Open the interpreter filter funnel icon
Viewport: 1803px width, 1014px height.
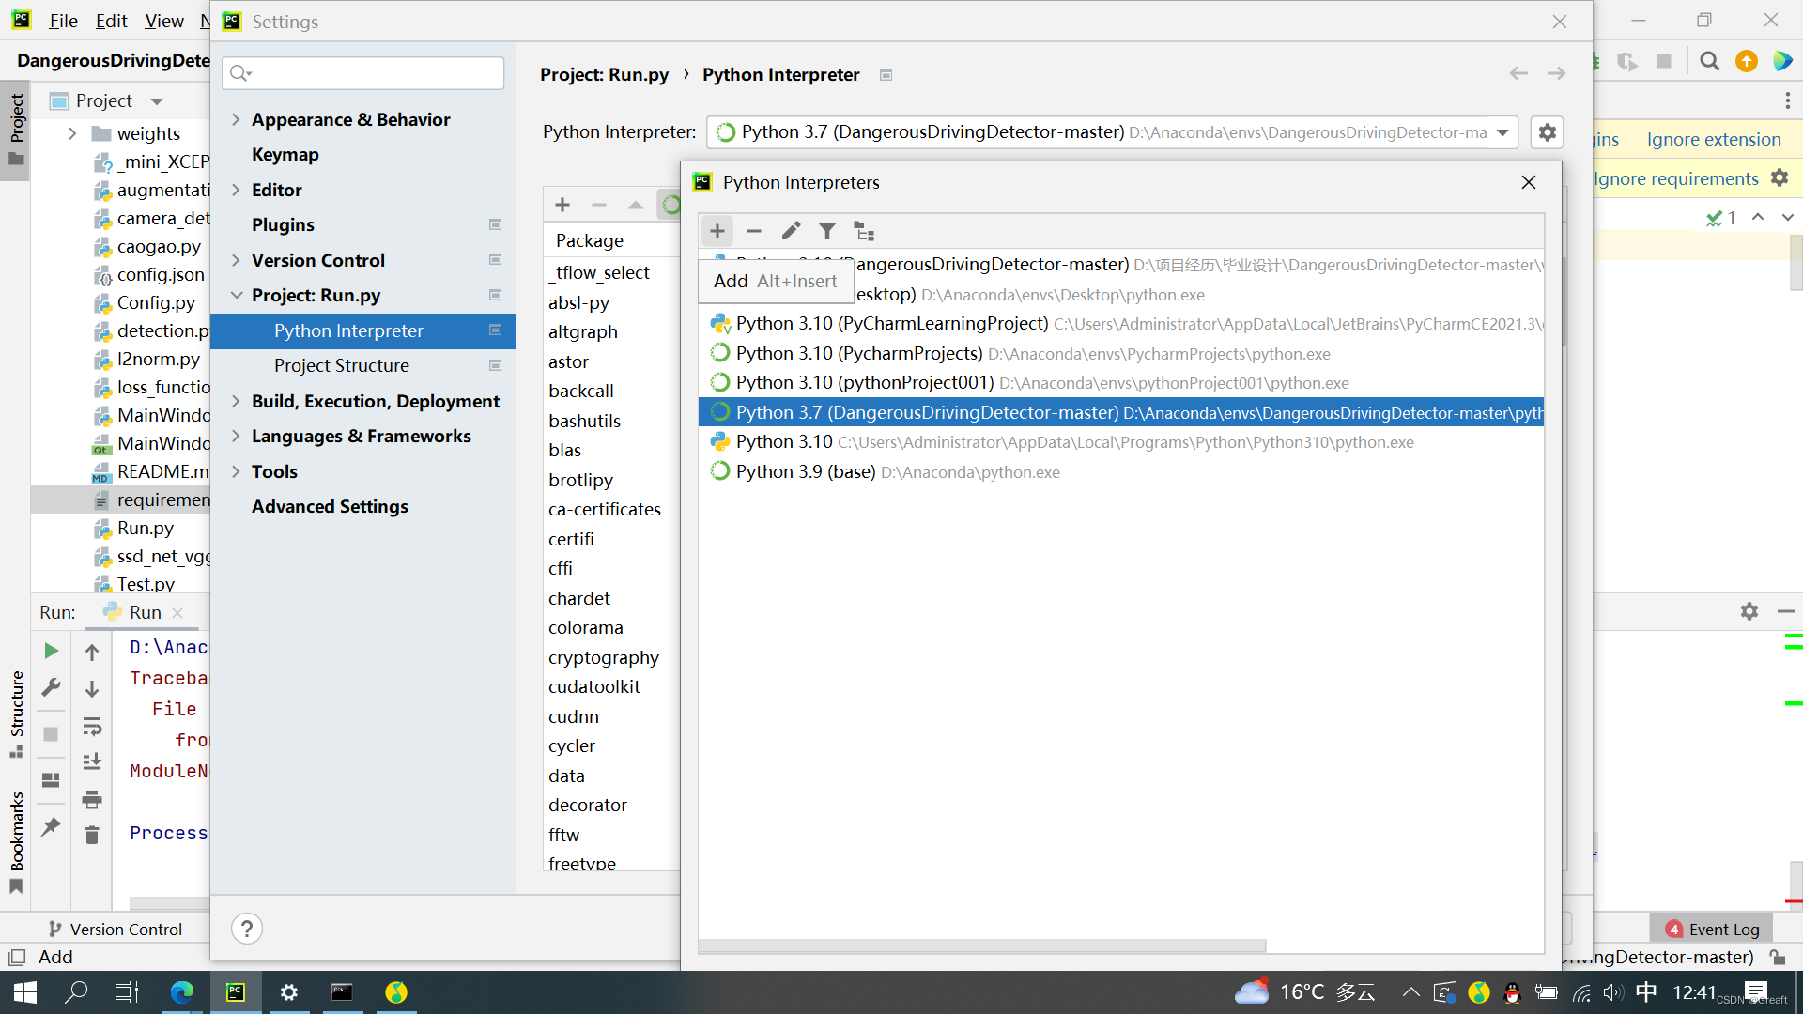827,231
